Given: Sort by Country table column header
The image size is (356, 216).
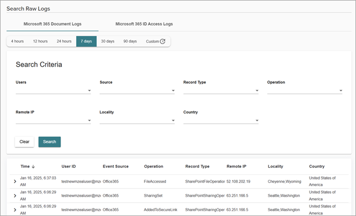Looking at the screenshot, I should (x=317, y=167).
